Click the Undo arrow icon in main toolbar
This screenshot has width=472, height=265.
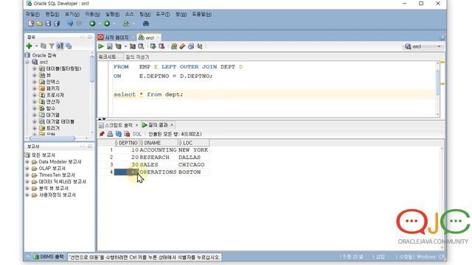pos(70,24)
